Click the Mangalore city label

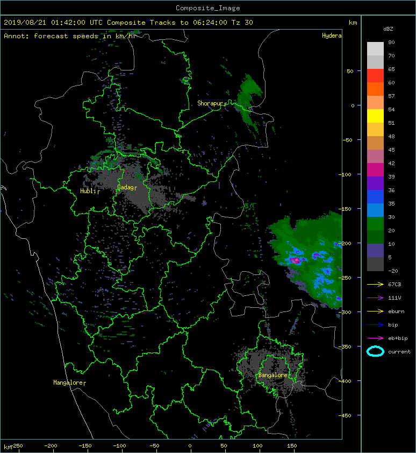pos(68,383)
